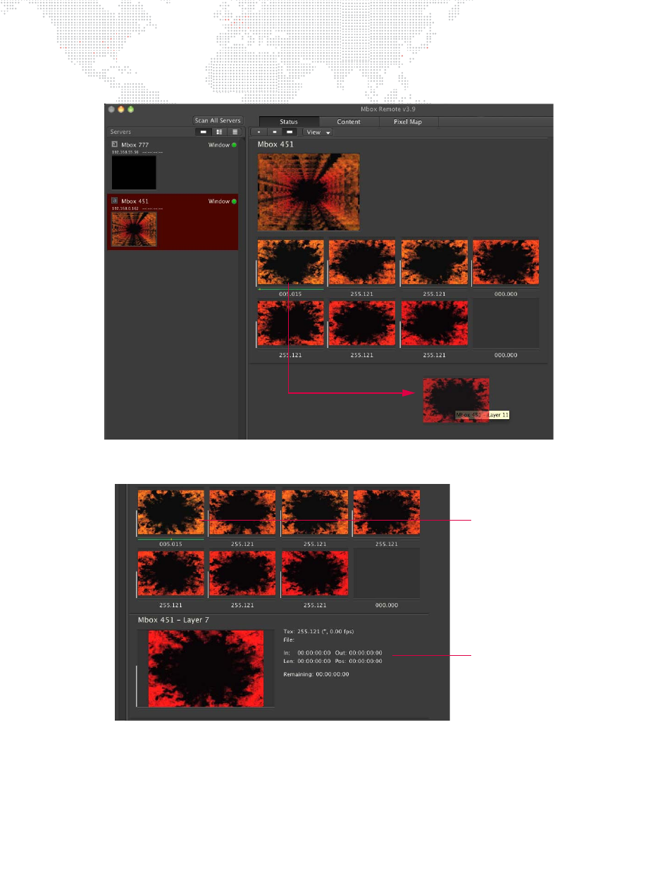
Task: Click green Window status dot for Mbox 451
Action: [235, 201]
